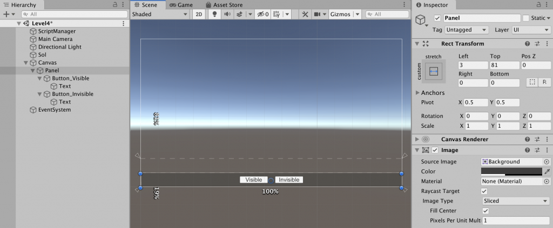Click the Image Color swatch

(511, 171)
